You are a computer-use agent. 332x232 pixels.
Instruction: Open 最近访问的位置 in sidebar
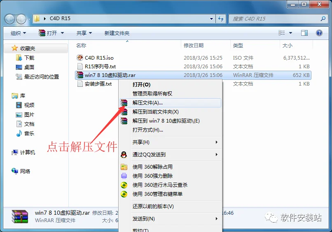coord(42,77)
